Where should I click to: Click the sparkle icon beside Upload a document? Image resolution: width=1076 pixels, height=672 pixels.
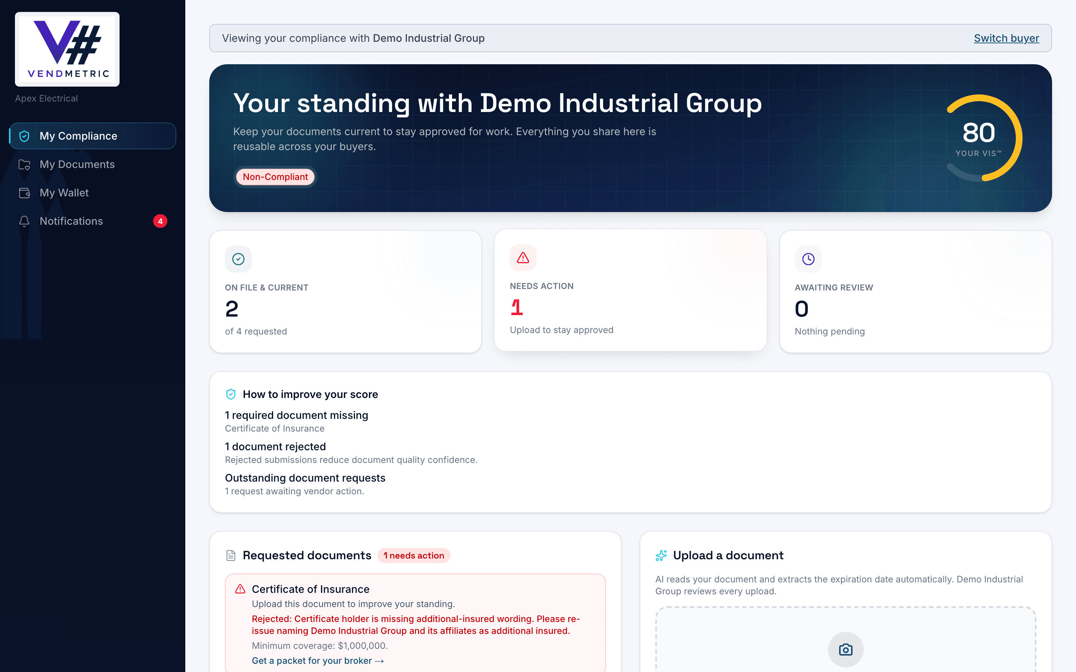(x=661, y=556)
